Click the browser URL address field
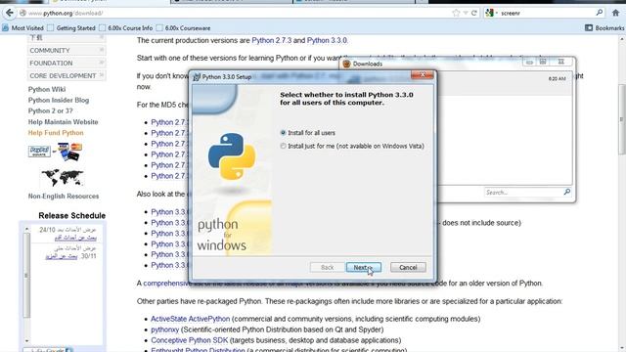 pos(236,13)
